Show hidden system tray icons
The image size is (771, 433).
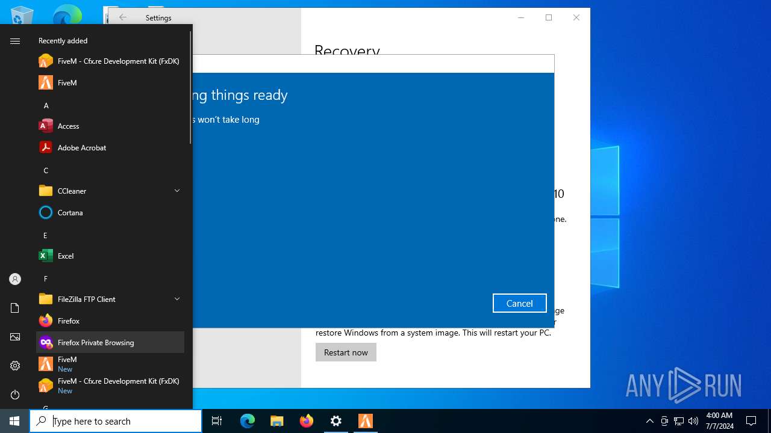coord(649,421)
